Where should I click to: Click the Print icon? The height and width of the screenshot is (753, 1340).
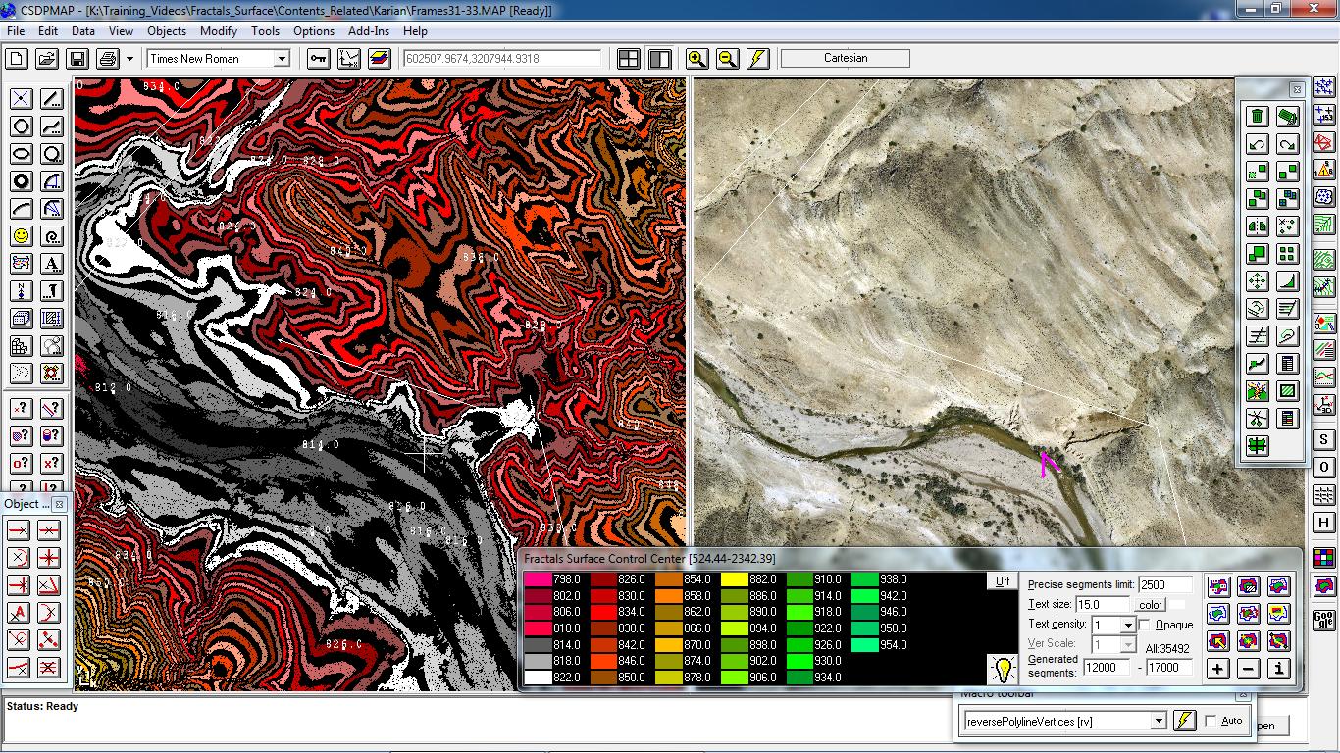[108, 59]
